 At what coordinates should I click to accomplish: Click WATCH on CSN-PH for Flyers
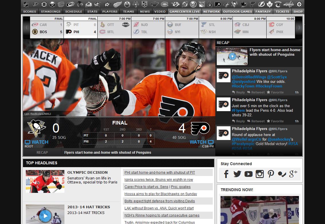(202, 142)
